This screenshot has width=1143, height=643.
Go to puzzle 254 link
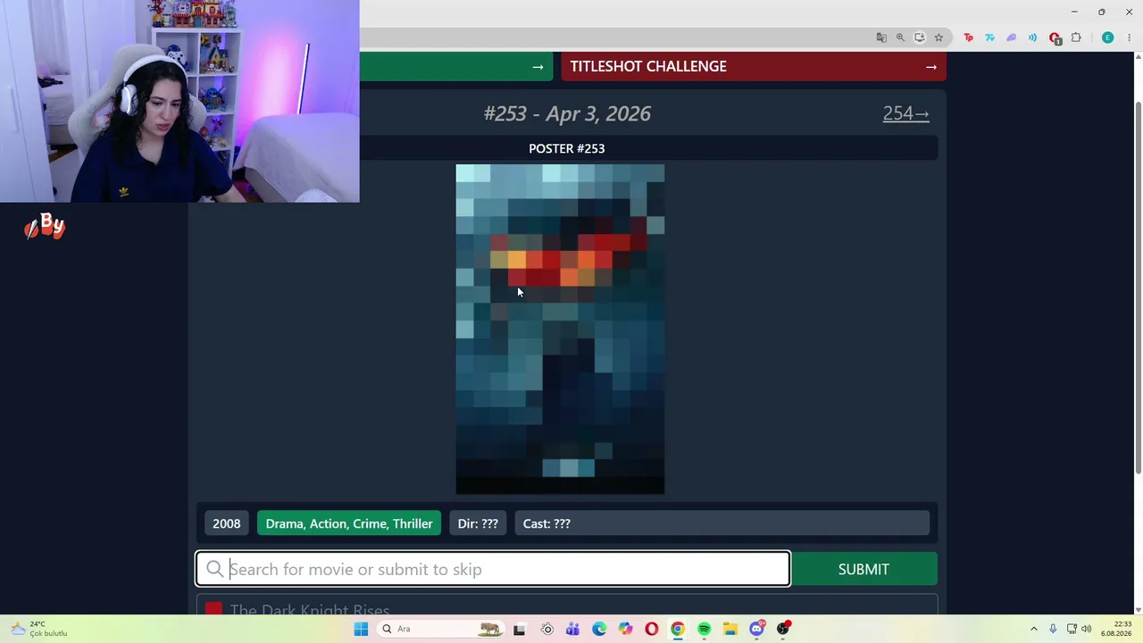(x=905, y=113)
